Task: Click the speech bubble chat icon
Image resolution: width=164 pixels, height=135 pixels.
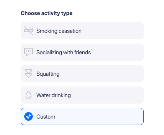Action: [x=29, y=52]
